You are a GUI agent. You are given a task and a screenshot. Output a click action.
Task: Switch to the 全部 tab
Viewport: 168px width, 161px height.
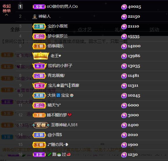coord(15,30)
